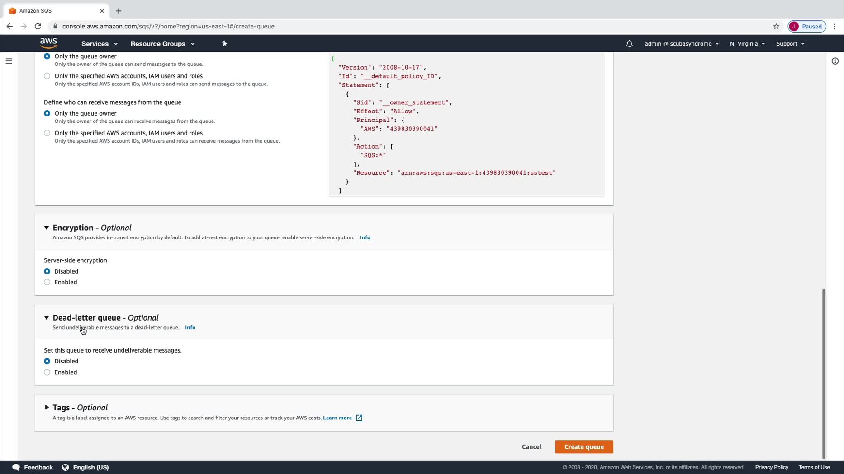This screenshot has height=474, width=844.
Task: Open the Resource Groups dropdown
Action: [x=162, y=44]
